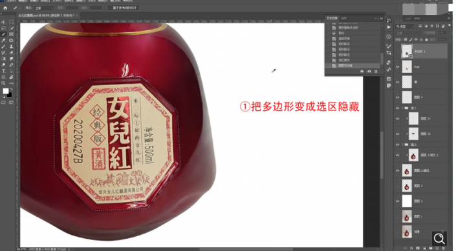This screenshot has height=251, width=456.
Task: Open the slice style 正常 dropdown
Action: pyautogui.click(x=43, y=8)
